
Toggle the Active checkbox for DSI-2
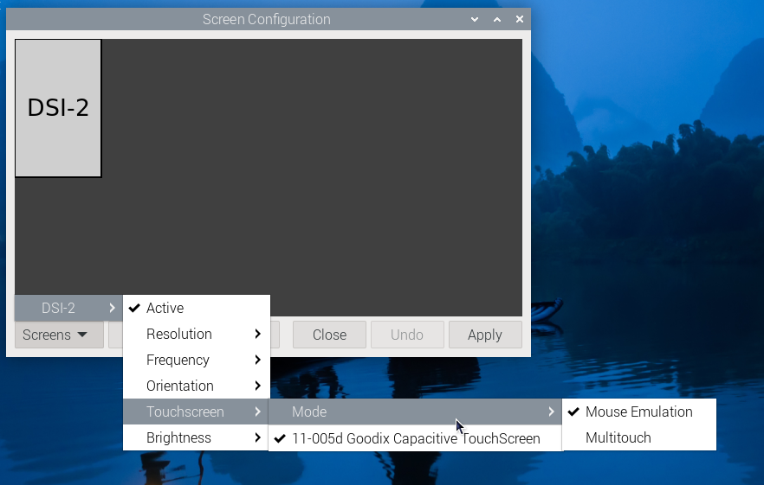pos(165,308)
